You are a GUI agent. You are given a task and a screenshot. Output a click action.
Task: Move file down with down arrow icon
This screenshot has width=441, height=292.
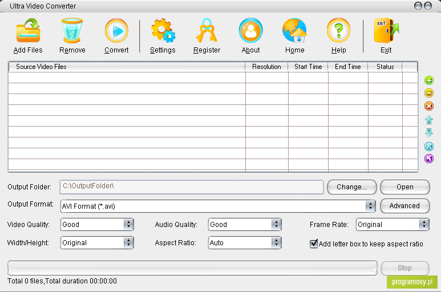tap(429, 133)
